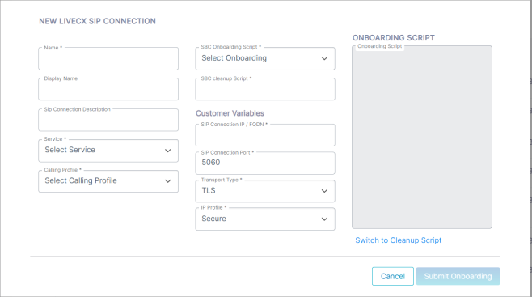Click the chevron arrow beside TLS

(x=324, y=191)
